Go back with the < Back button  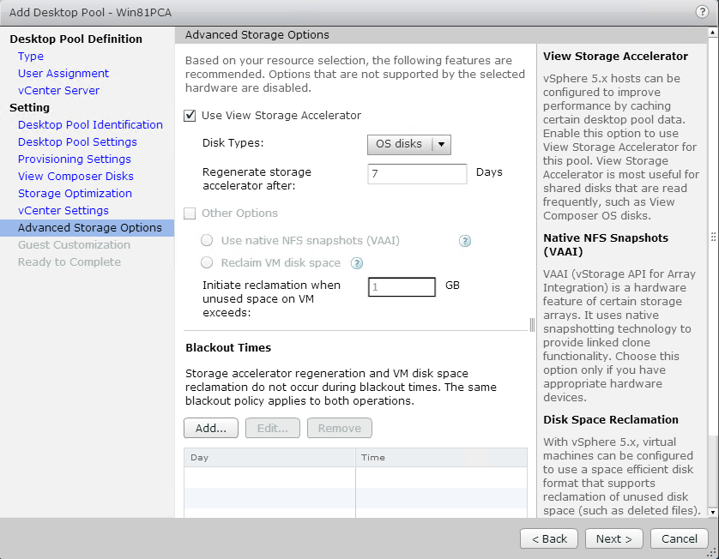point(549,538)
